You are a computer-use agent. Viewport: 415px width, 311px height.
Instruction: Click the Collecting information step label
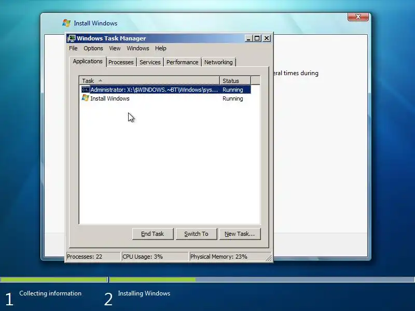tap(50, 293)
